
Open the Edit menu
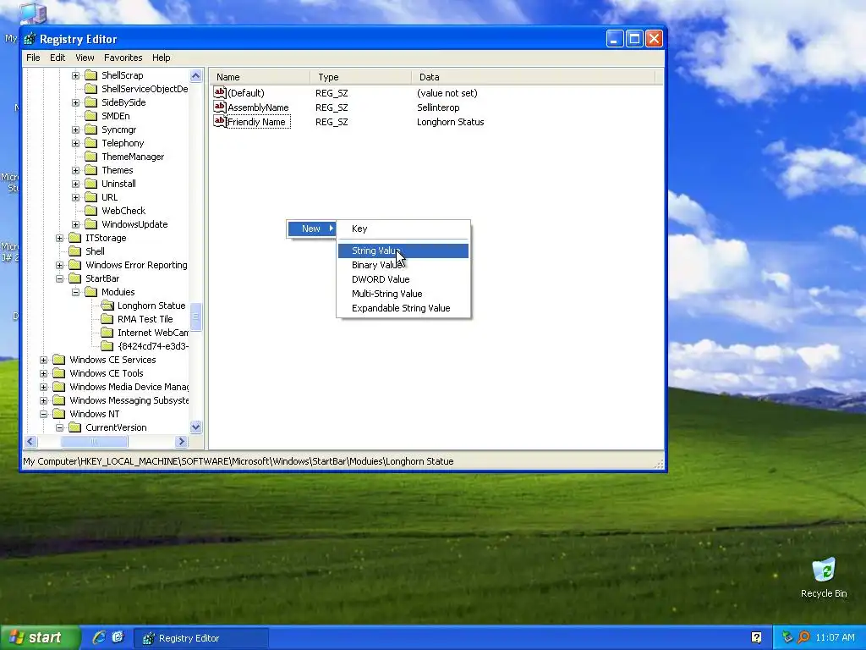pyautogui.click(x=58, y=58)
